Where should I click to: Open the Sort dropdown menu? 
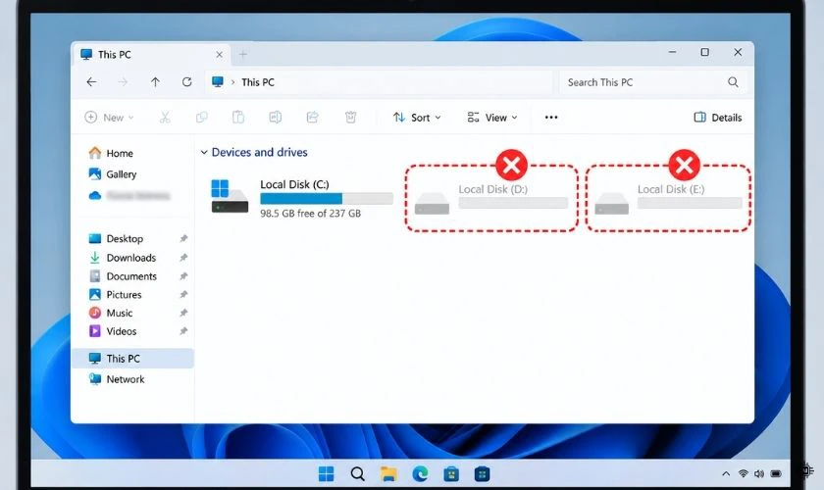[x=417, y=118]
